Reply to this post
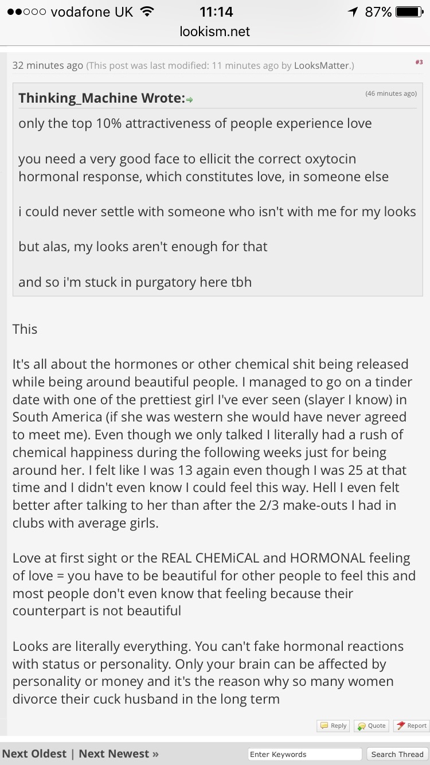The width and height of the screenshot is (430, 765). coord(333,725)
